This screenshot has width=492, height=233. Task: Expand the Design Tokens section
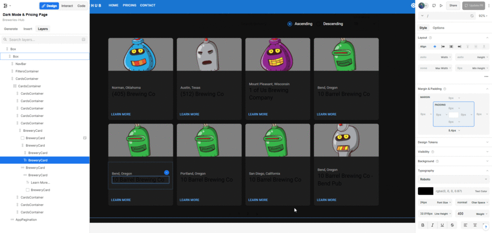pyautogui.click(x=453, y=142)
